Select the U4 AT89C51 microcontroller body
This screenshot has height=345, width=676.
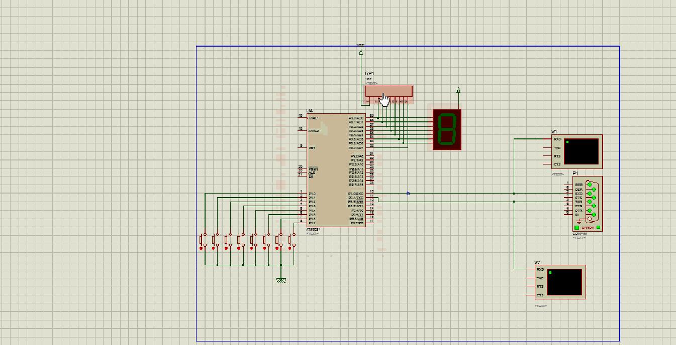336,170
